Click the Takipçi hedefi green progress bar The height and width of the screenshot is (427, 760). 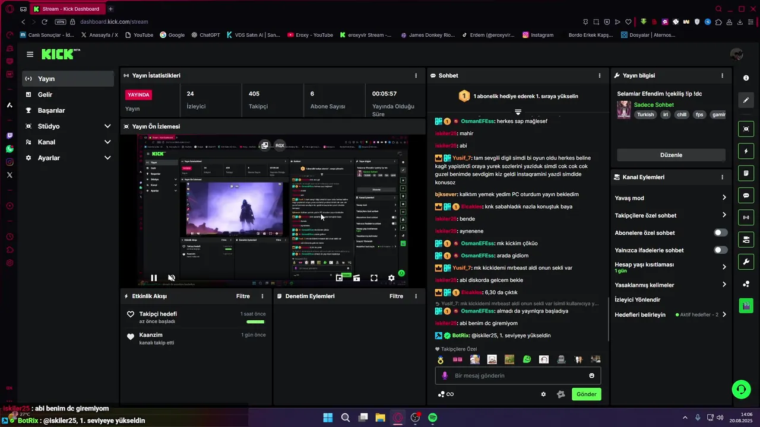255,321
